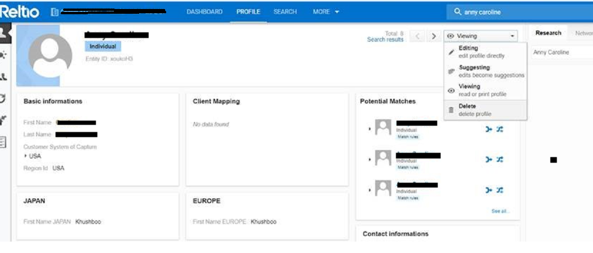Switch to the PROFILE tab
Viewport: 593px width, 253px height.
click(248, 12)
